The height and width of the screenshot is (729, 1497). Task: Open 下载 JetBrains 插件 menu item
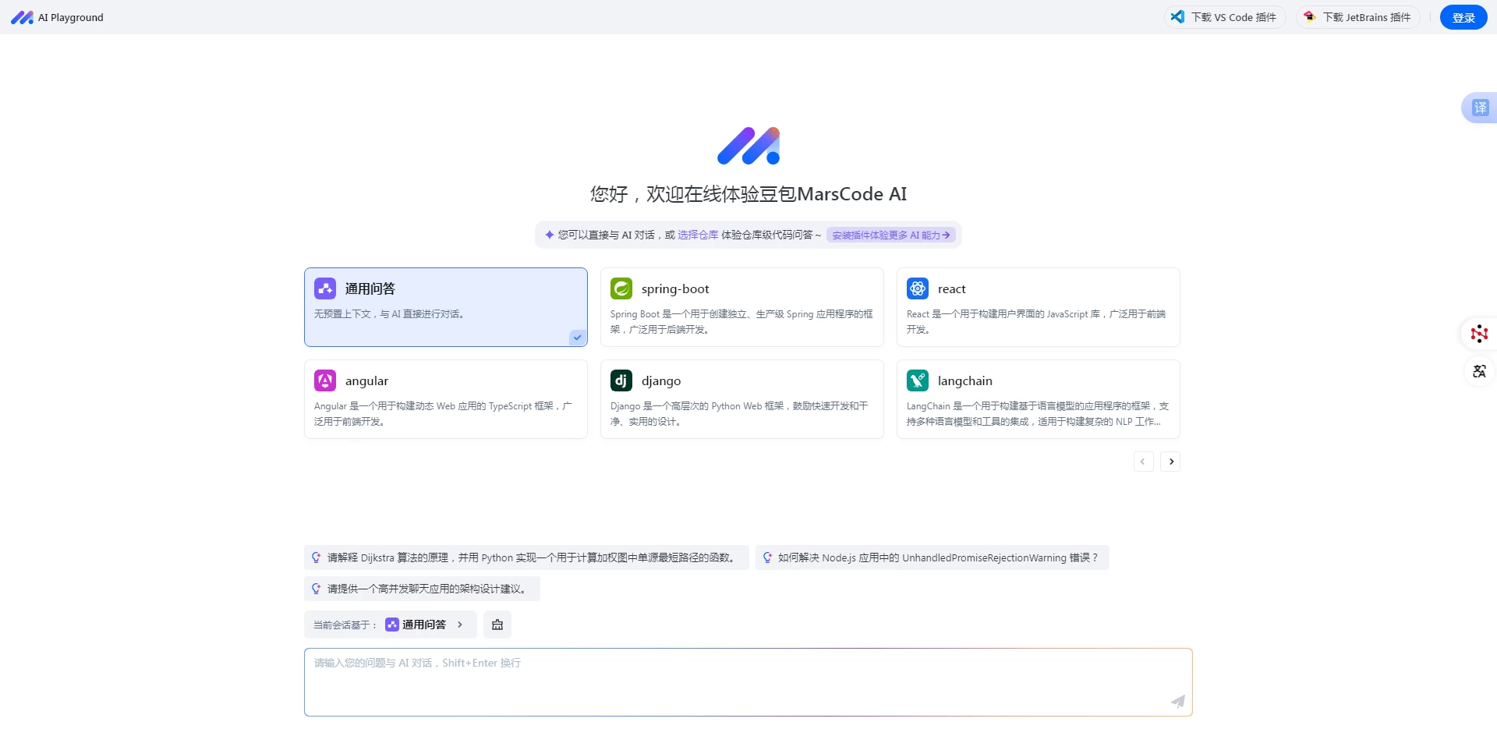1357,16
